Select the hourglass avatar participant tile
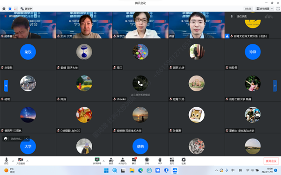 point(84,54)
